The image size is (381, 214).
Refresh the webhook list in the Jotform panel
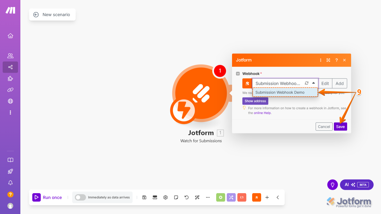click(306, 83)
